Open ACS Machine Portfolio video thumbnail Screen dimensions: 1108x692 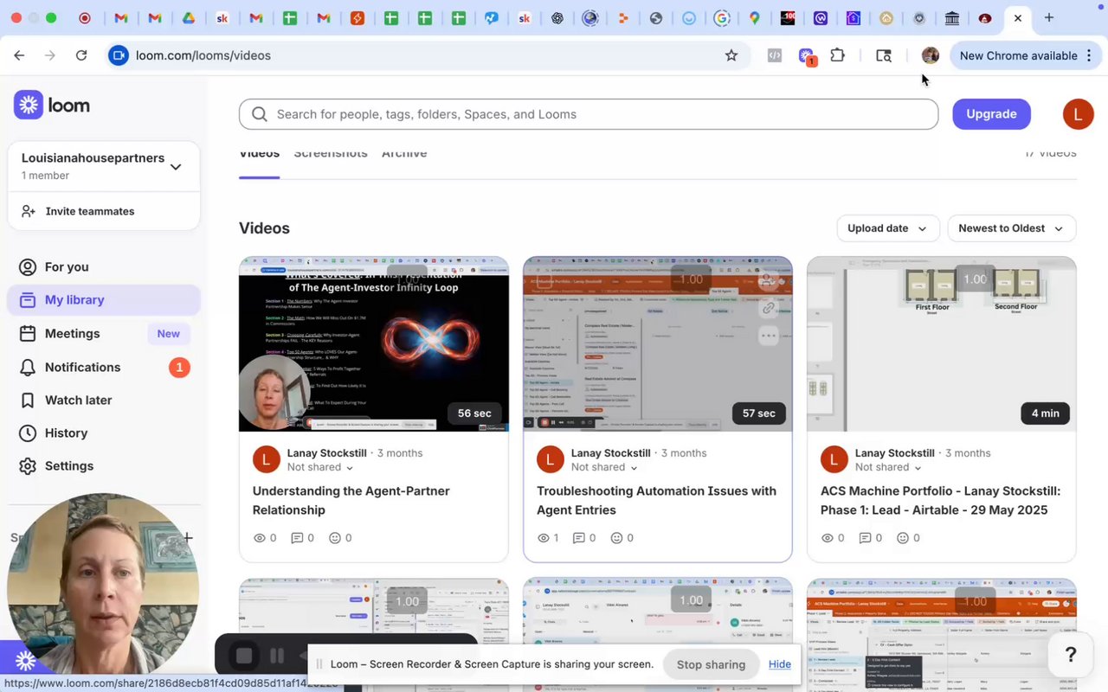[x=942, y=344]
